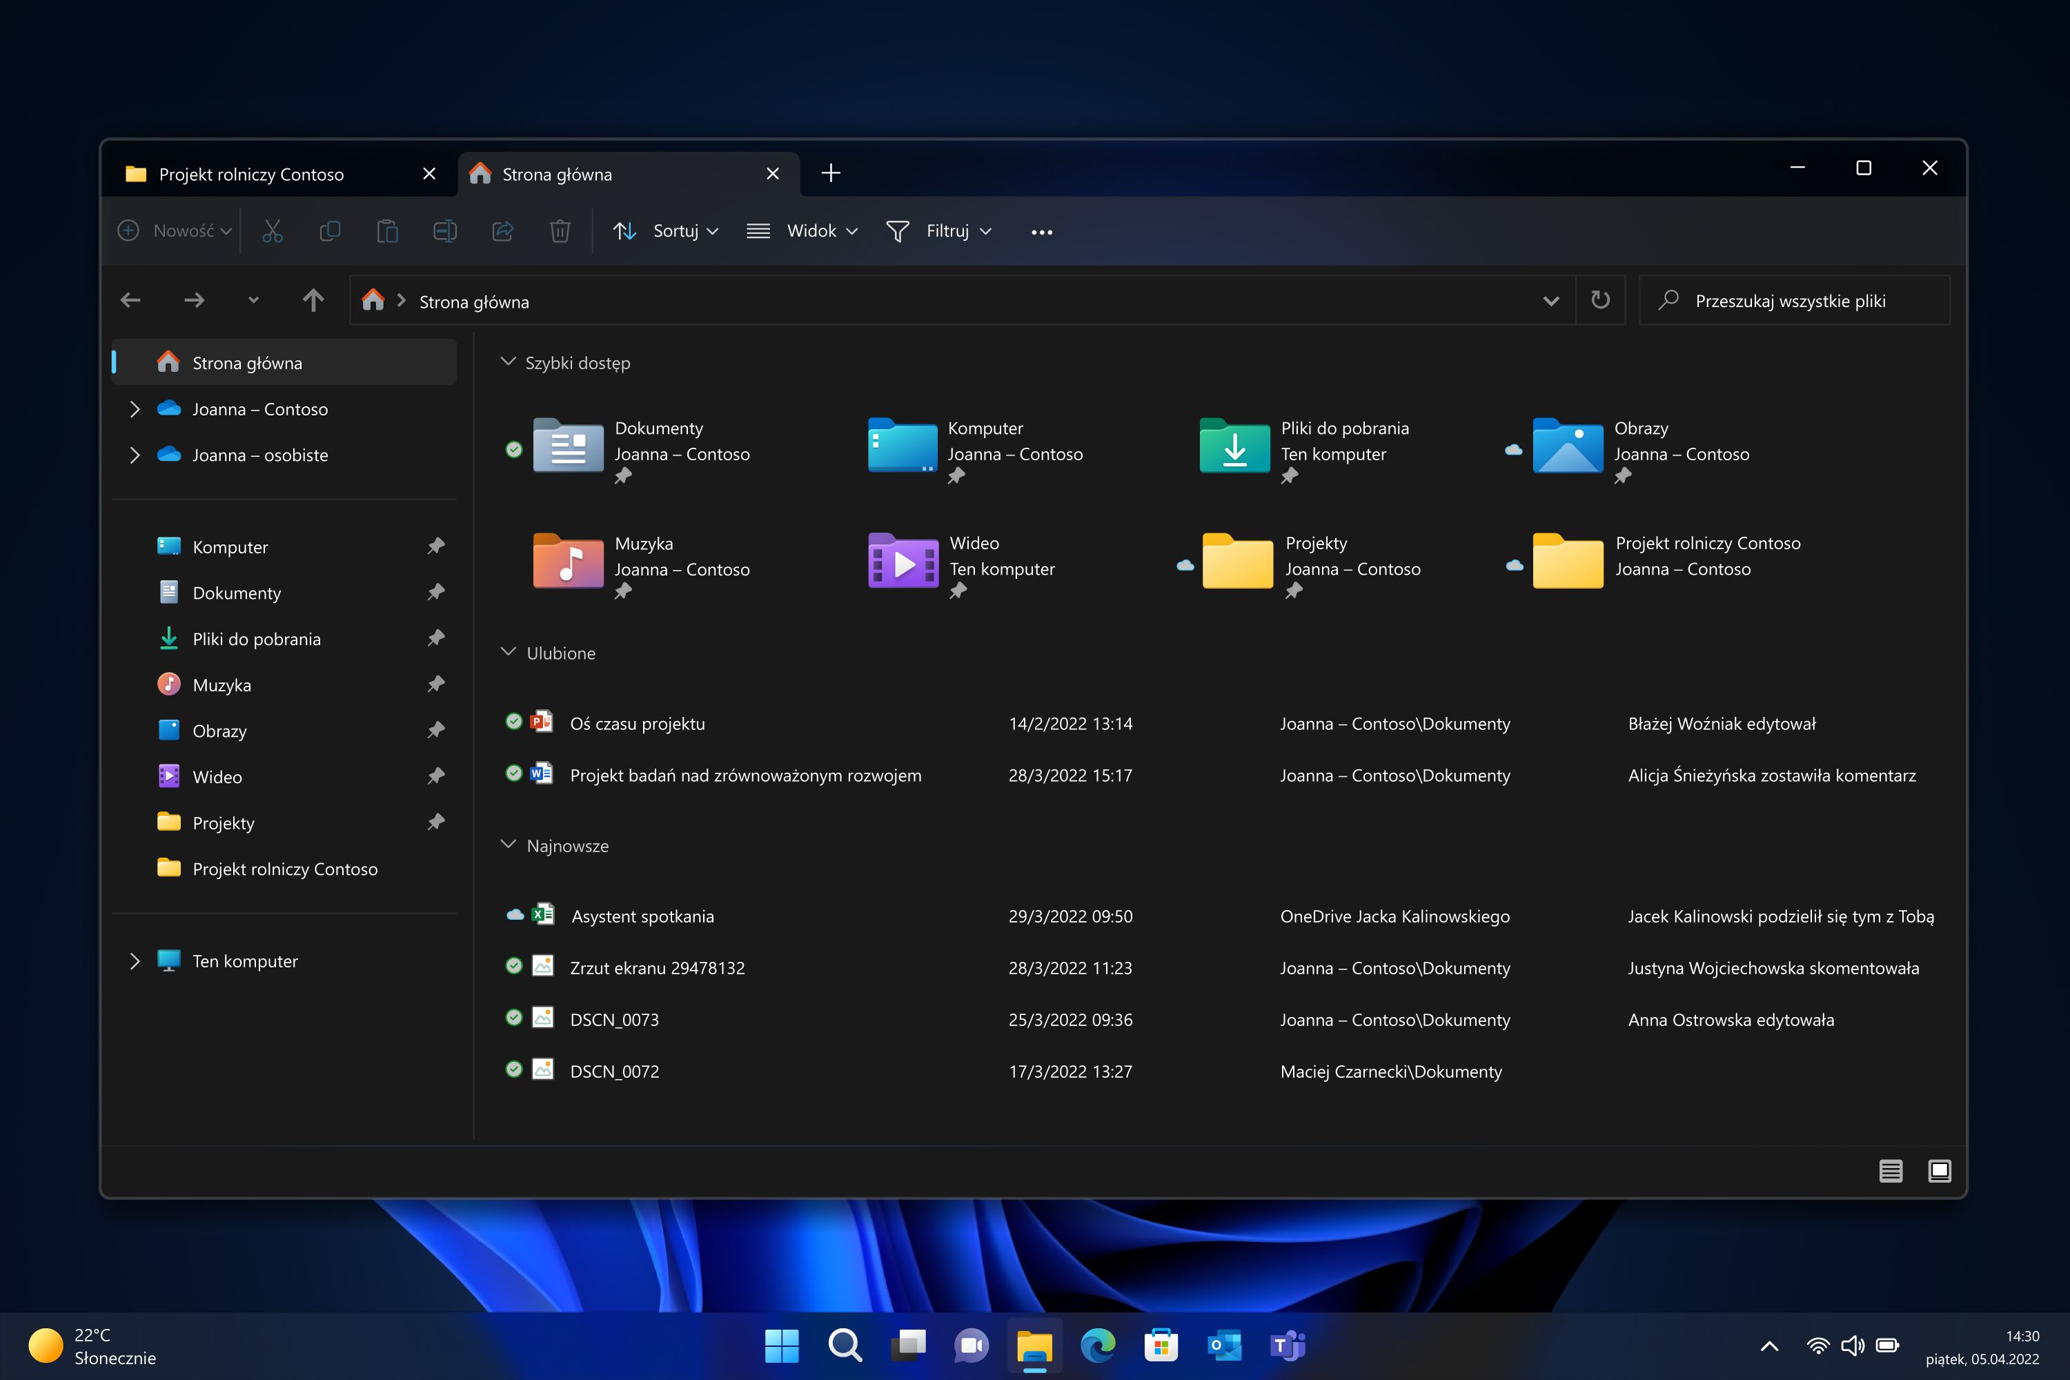This screenshot has height=1380, width=2070.
Task: Open Microsoft Edge from the taskbar
Action: [x=1098, y=1345]
